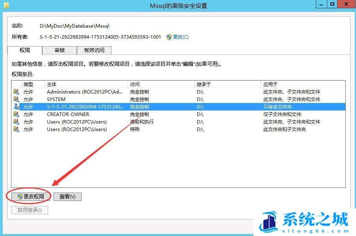
Task: Click 完全控制 in the SYSTEM row
Action: click(x=140, y=99)
